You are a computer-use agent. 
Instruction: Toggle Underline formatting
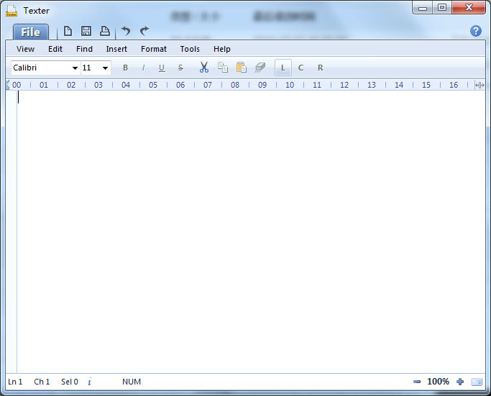click(x=162, y=68)
